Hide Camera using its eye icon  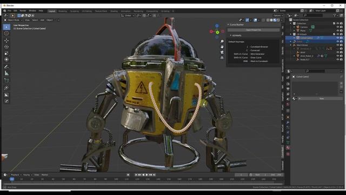click(x=337, y=27)
